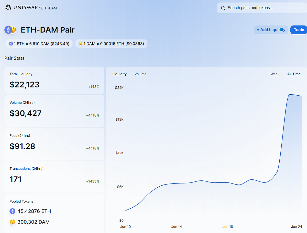Click the +148% change indicator

pyautogui.click(x=94, y=87)
